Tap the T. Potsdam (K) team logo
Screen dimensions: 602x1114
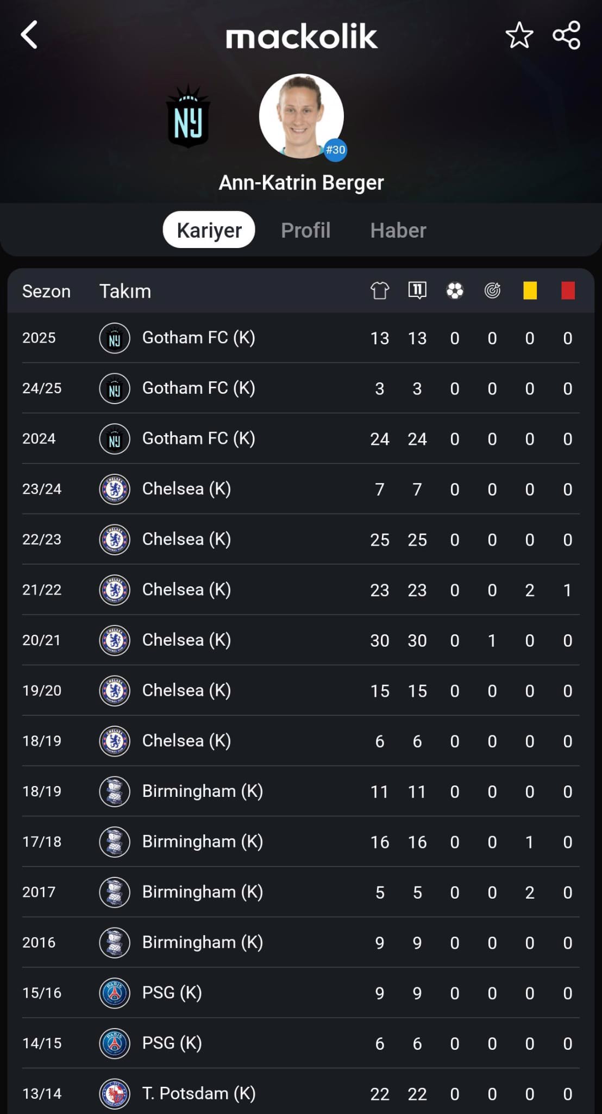[x=115, y=1093]
